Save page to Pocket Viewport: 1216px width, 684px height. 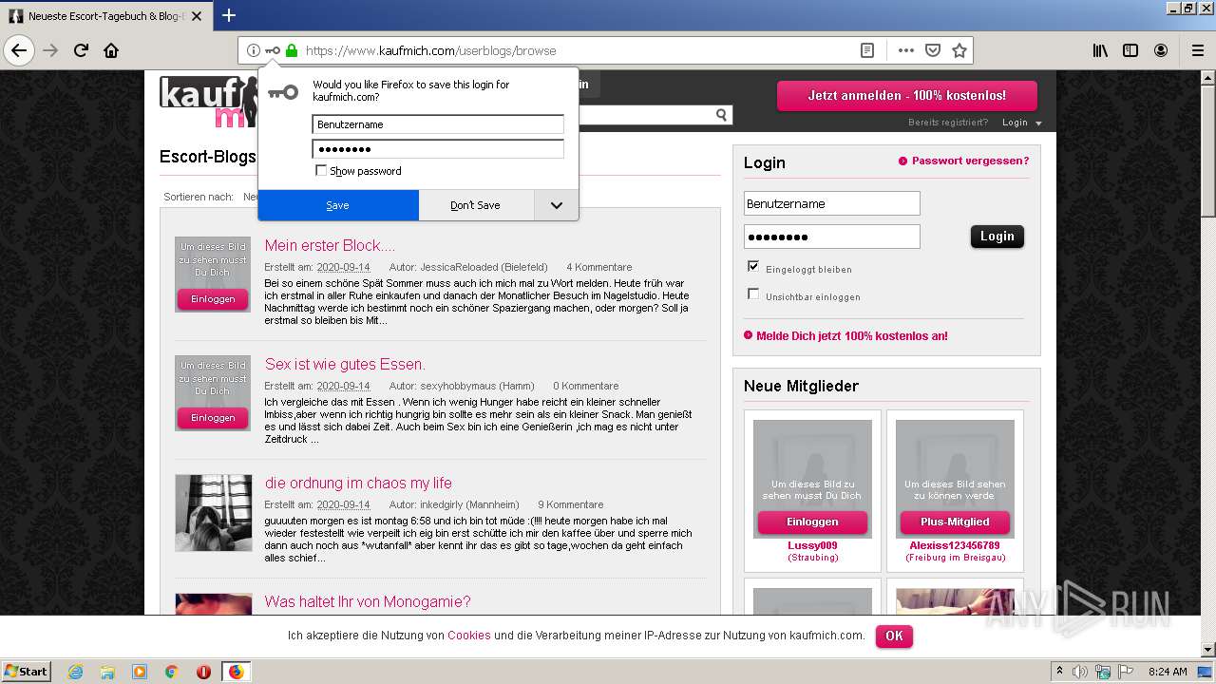click(x=933, y=50)
